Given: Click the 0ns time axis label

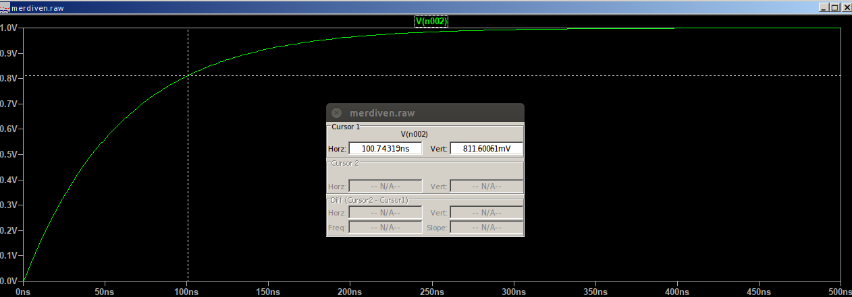Looking at the screenshot, I should 23,292.
